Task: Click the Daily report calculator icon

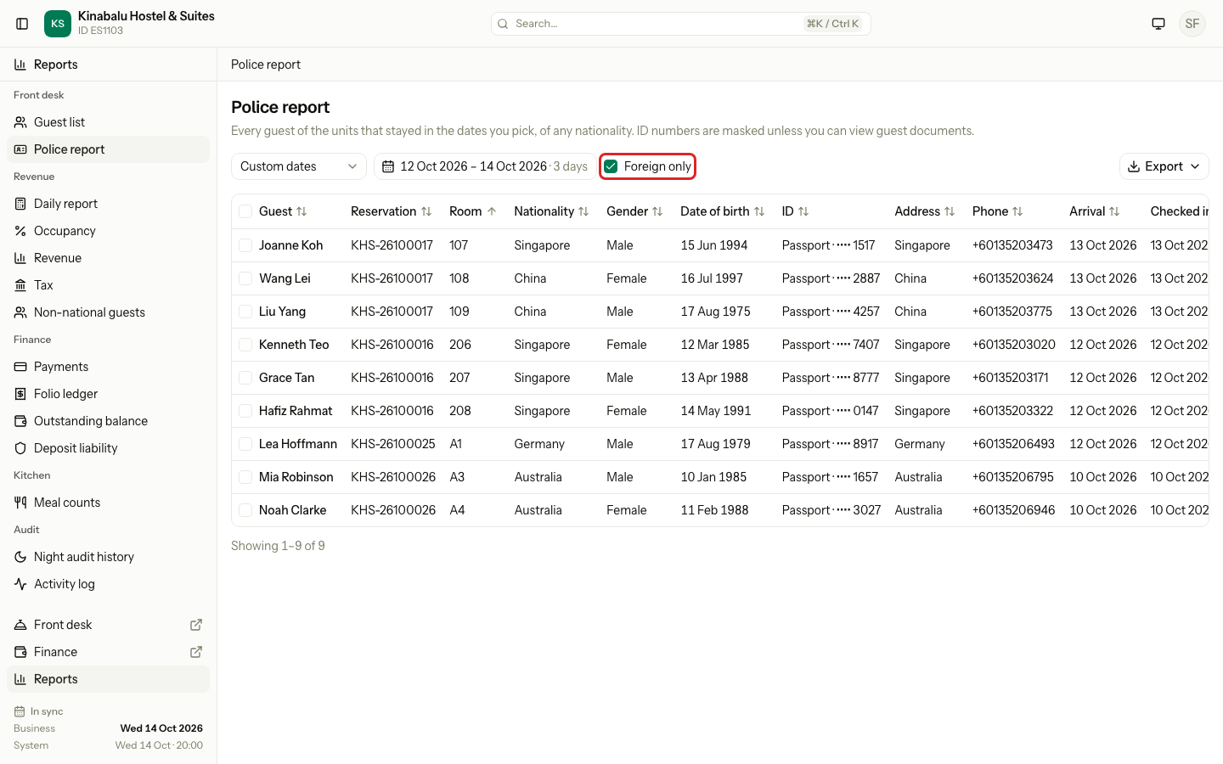Action: [x=20, y=204]
